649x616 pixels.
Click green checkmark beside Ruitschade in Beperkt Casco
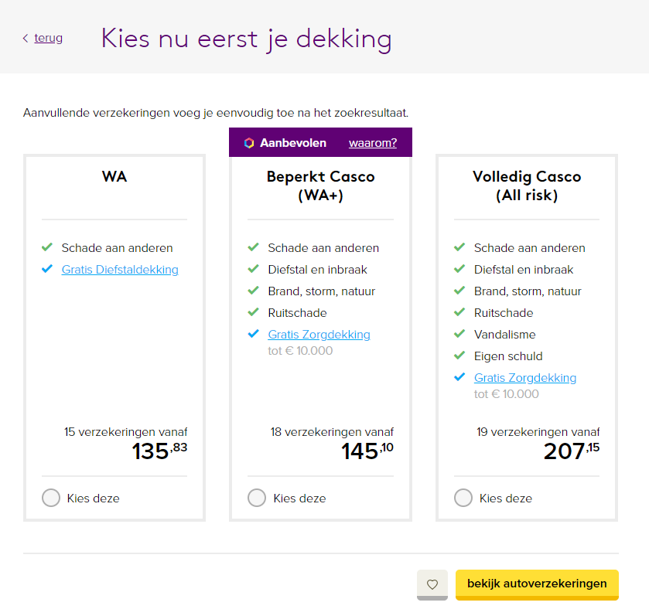(253, 313)
